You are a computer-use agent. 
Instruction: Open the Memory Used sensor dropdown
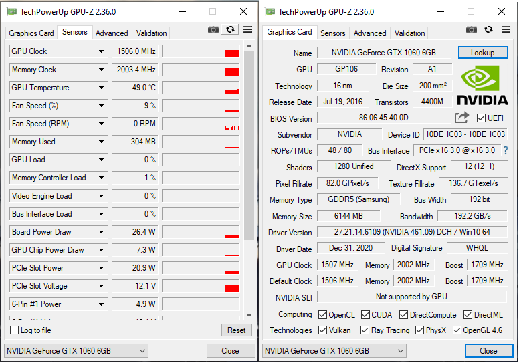click(x=101, y=142)
